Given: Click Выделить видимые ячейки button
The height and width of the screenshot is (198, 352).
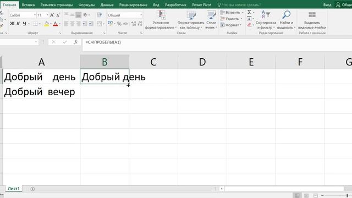Looking at the screenshot, I should (312, 20).
